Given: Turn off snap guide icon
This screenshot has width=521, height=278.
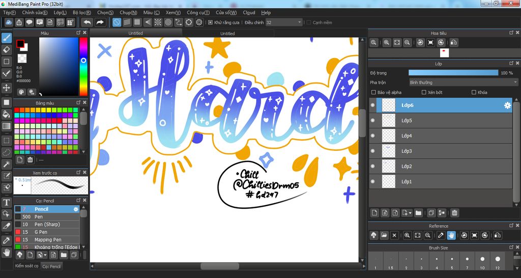Looking at the screenshot, I should click(117, 22).
